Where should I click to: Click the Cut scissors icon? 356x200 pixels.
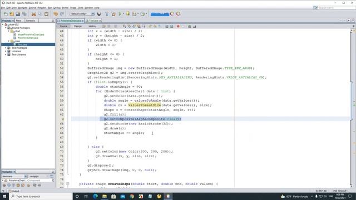[33, 14]
